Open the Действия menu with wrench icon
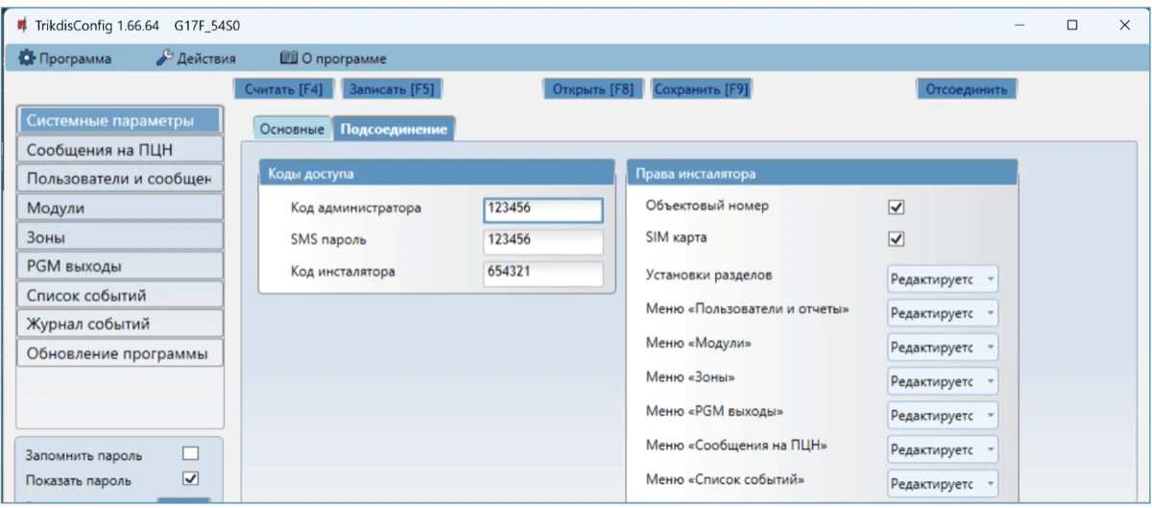 tap(196, 59)
